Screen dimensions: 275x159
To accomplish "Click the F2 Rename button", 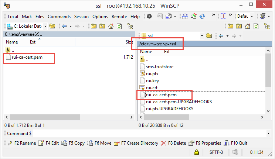I will [x=22, y=143].
